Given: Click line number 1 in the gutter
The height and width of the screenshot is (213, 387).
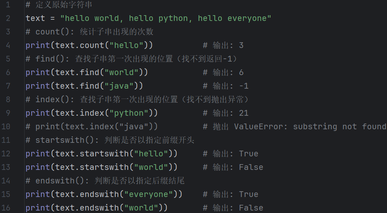Looking at the screenshot, I should 8,5.
